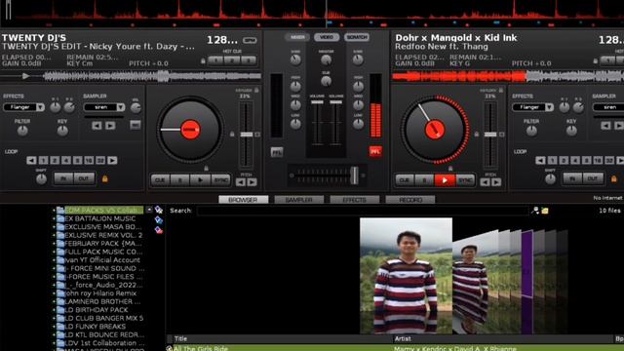Click the left deck FILTER knob
The height and width of the screenshot is (351, 624).
[x=22, y=131]
